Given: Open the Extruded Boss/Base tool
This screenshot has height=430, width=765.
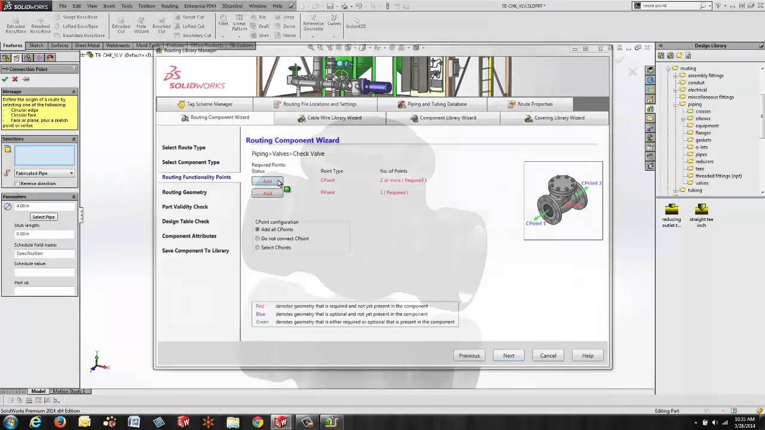Looking at the screenshot, I should tap(16, 24).
